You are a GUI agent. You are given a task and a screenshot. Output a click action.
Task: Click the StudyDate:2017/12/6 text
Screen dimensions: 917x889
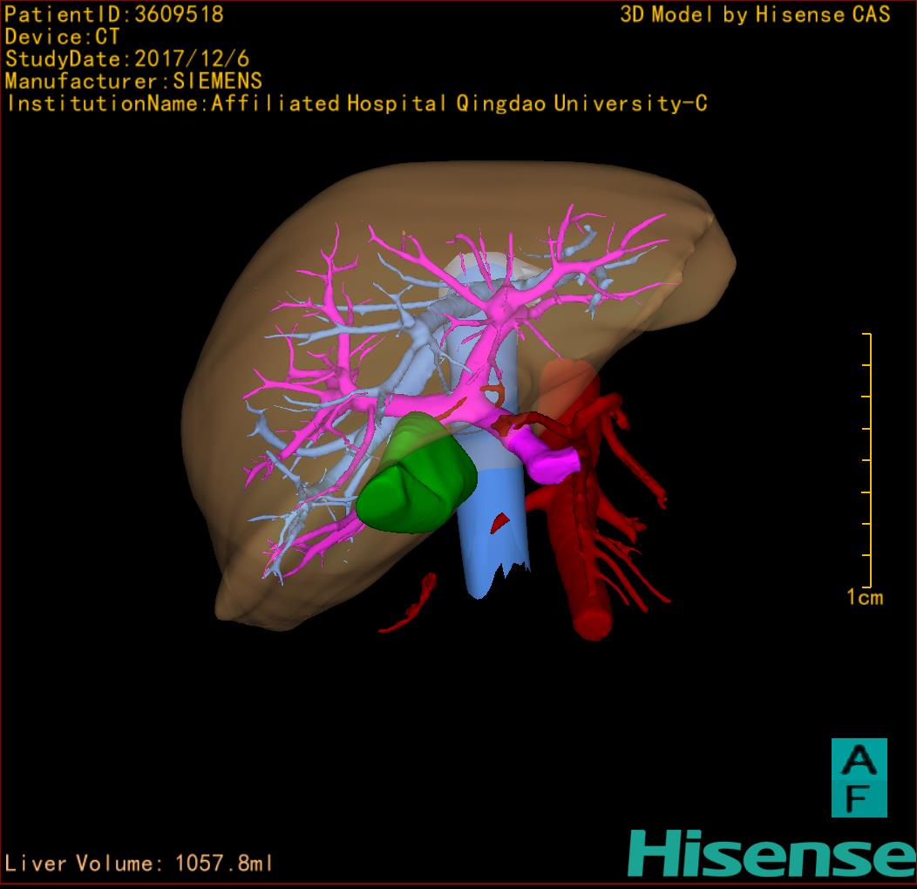coord(127,59)
